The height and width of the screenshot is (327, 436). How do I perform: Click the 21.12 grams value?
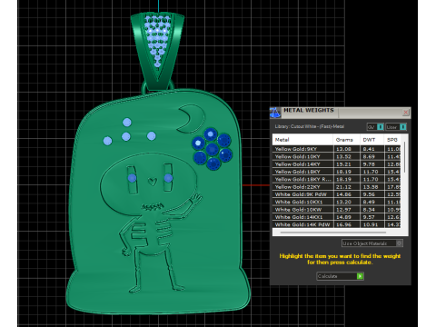point(343,187)
